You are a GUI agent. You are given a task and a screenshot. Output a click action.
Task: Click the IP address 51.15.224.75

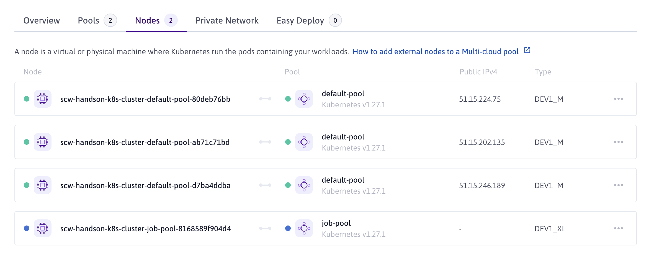[480, 99]
